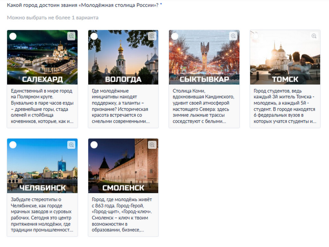The width and height of the screenshot is (329, 247).
Task: Mark Челябинск radio button
Action: (x=13, y=145)
